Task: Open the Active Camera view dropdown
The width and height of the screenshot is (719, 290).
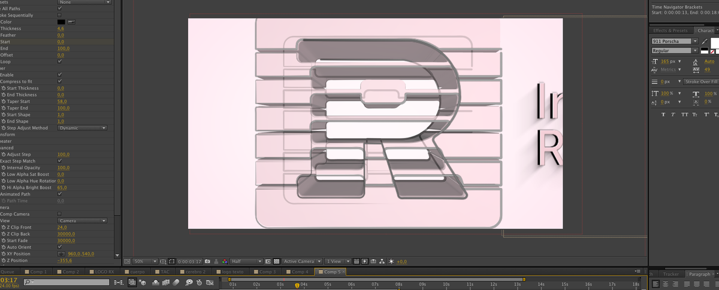Action: pyautogui.click(x=302, y=261)
